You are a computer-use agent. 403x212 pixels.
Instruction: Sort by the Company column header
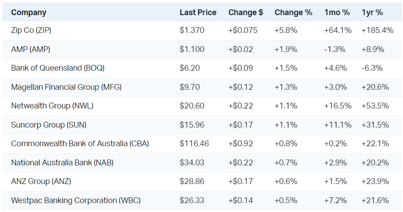(28, 12)
